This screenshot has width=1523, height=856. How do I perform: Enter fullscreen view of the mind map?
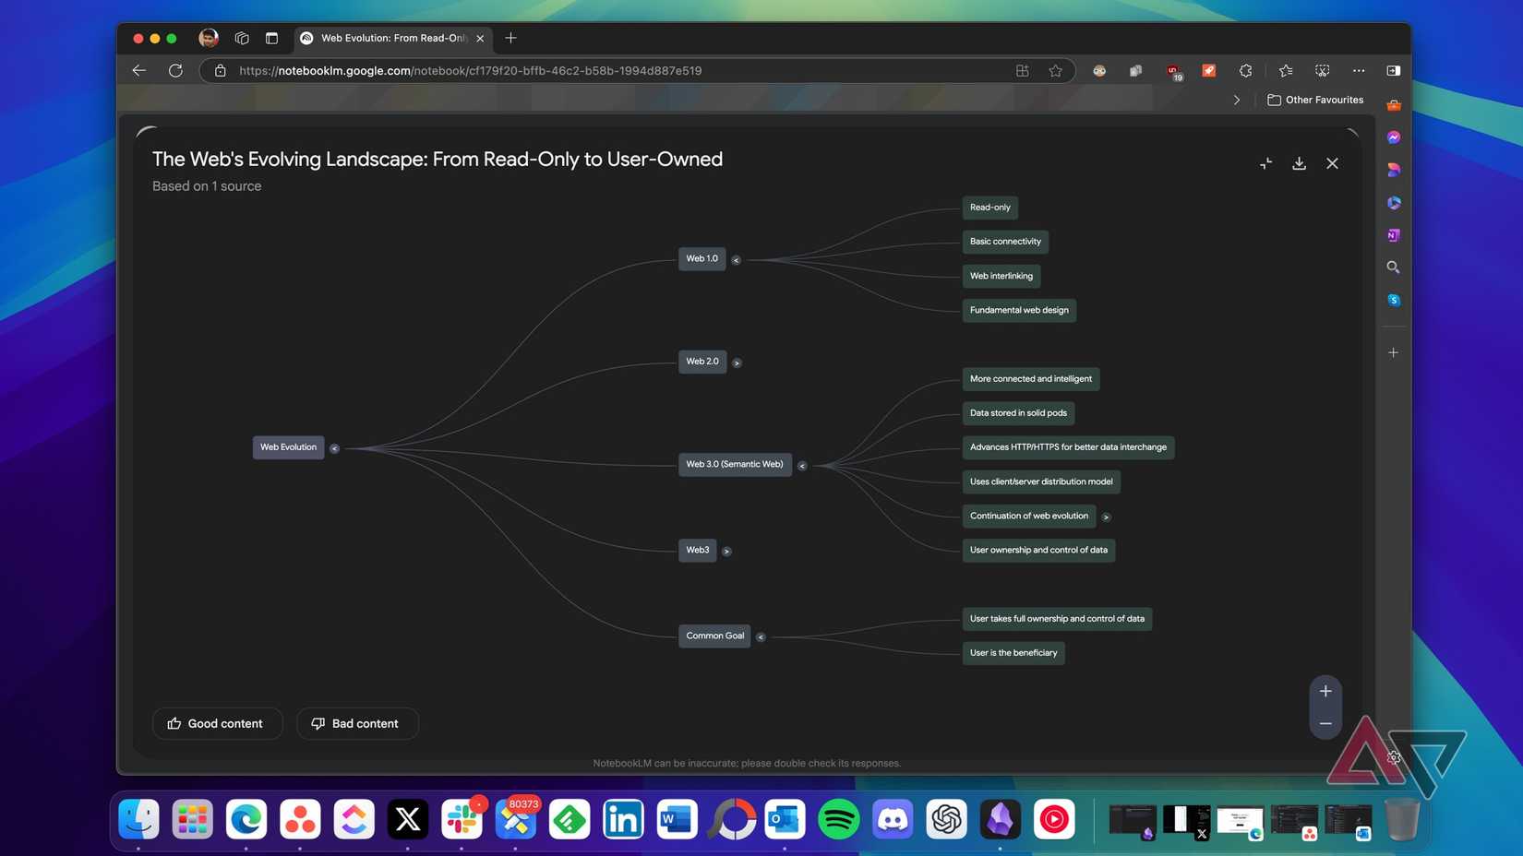tap(1265, 162)
